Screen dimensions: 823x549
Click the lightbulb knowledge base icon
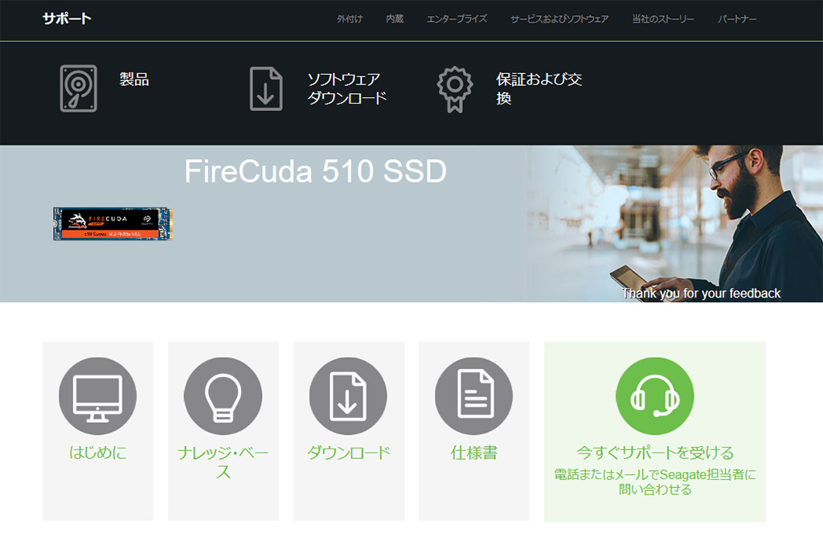point(223,396)
